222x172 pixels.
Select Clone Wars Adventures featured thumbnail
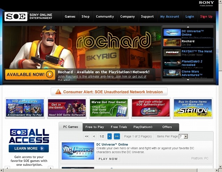pos(172,73)
